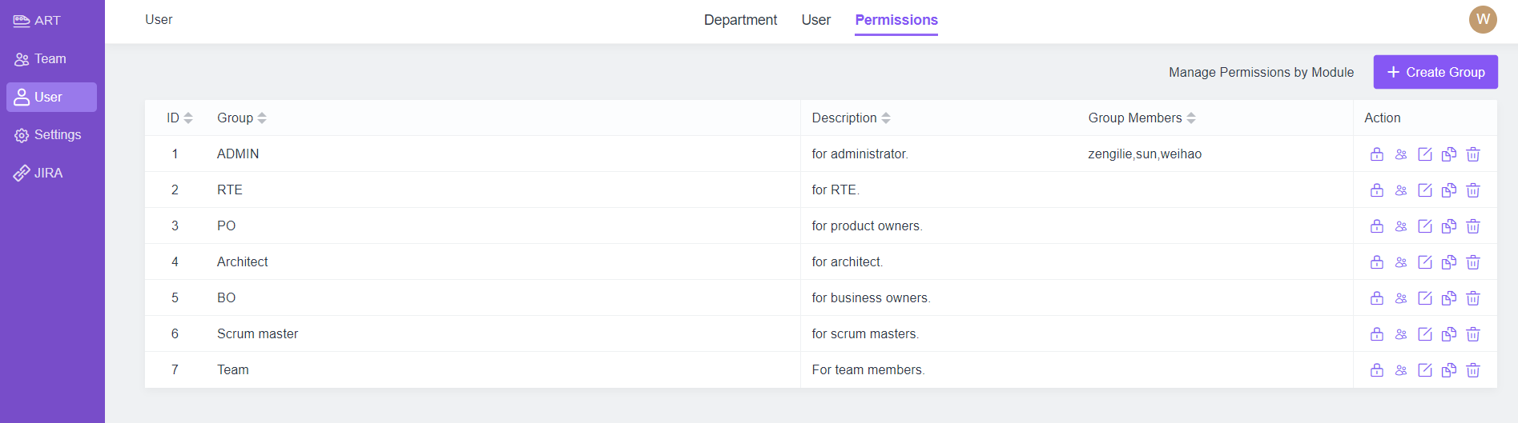Sort by Group column arrows
Image resolution: width=1518 pixels, height=423 pixels.
click(262, 118)
